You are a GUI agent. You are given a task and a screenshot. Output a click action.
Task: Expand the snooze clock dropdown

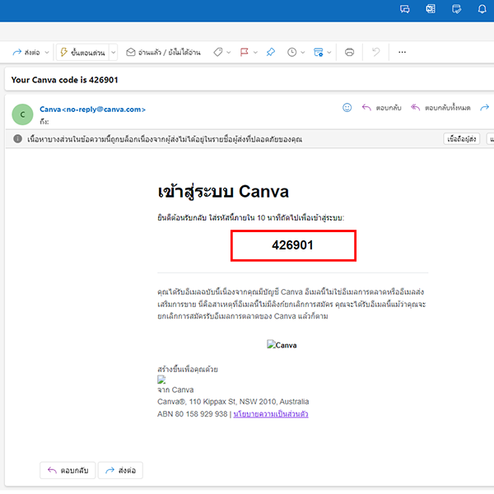[303, 53]
